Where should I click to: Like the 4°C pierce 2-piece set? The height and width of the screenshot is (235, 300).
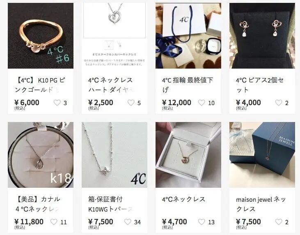pos(279,103)
